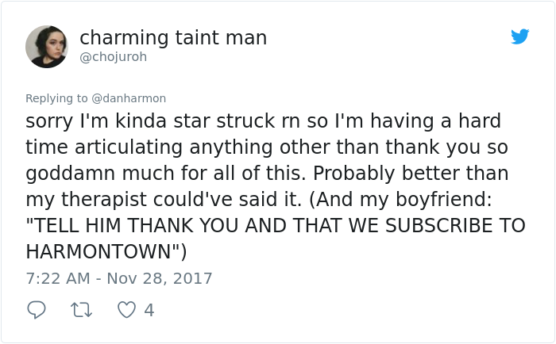The height and width of the screenshot is (344, 556).
Task: Open the user's profile picture
Action: click(46, 46)
